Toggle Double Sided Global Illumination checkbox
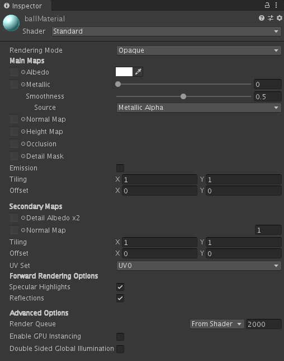Viewport: 284px width, 361px height. (120, 349)
